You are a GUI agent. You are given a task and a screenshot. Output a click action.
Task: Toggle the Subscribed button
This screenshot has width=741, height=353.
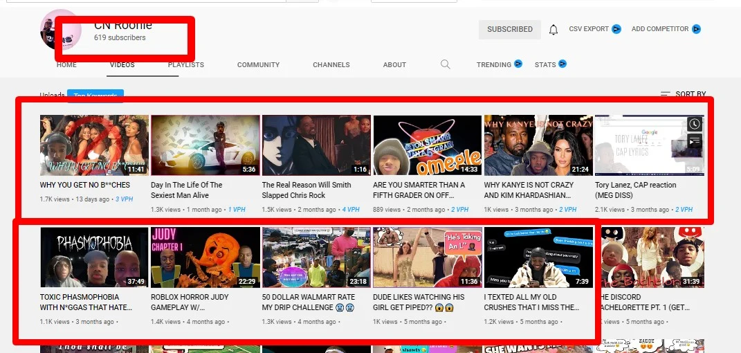click(509, 29)
